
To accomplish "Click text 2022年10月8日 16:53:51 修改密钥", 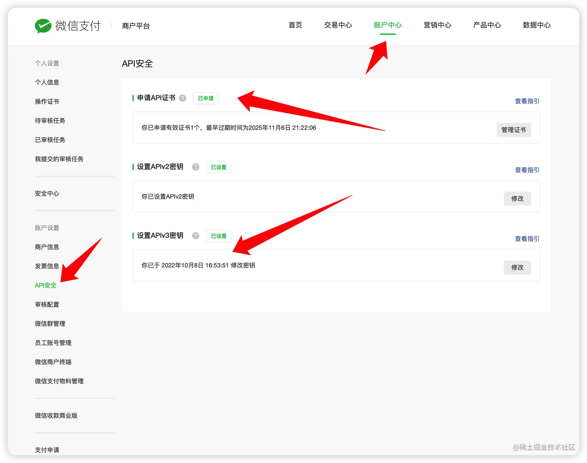I will pos(208,265).
